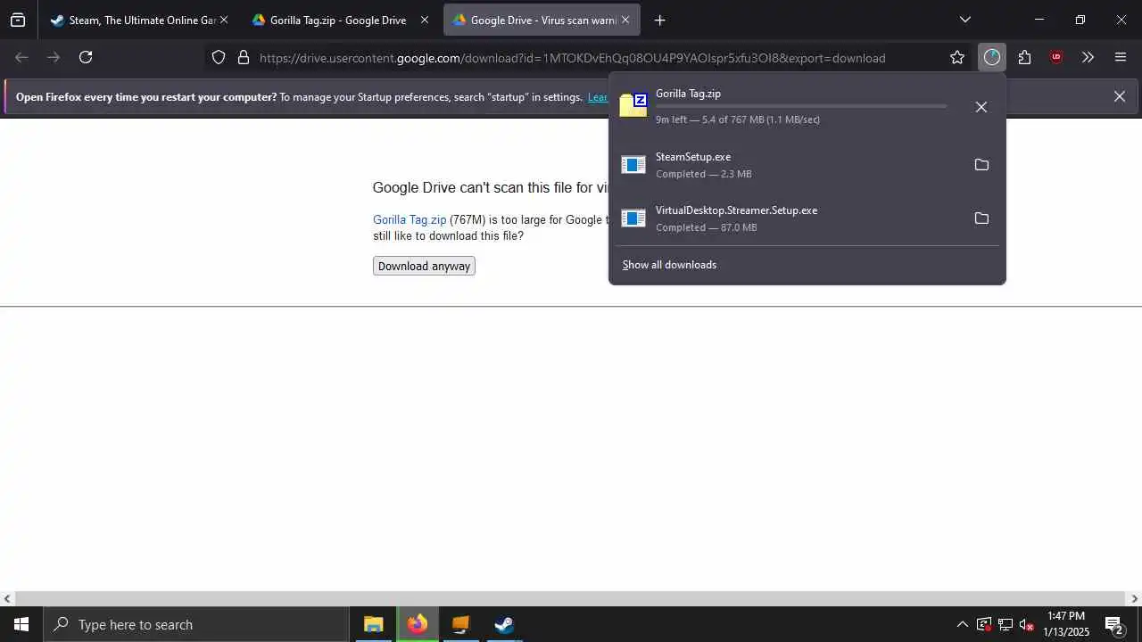Open Firefox View icon in tab bar
The image size is (1142, 642).
pos(18,20)
